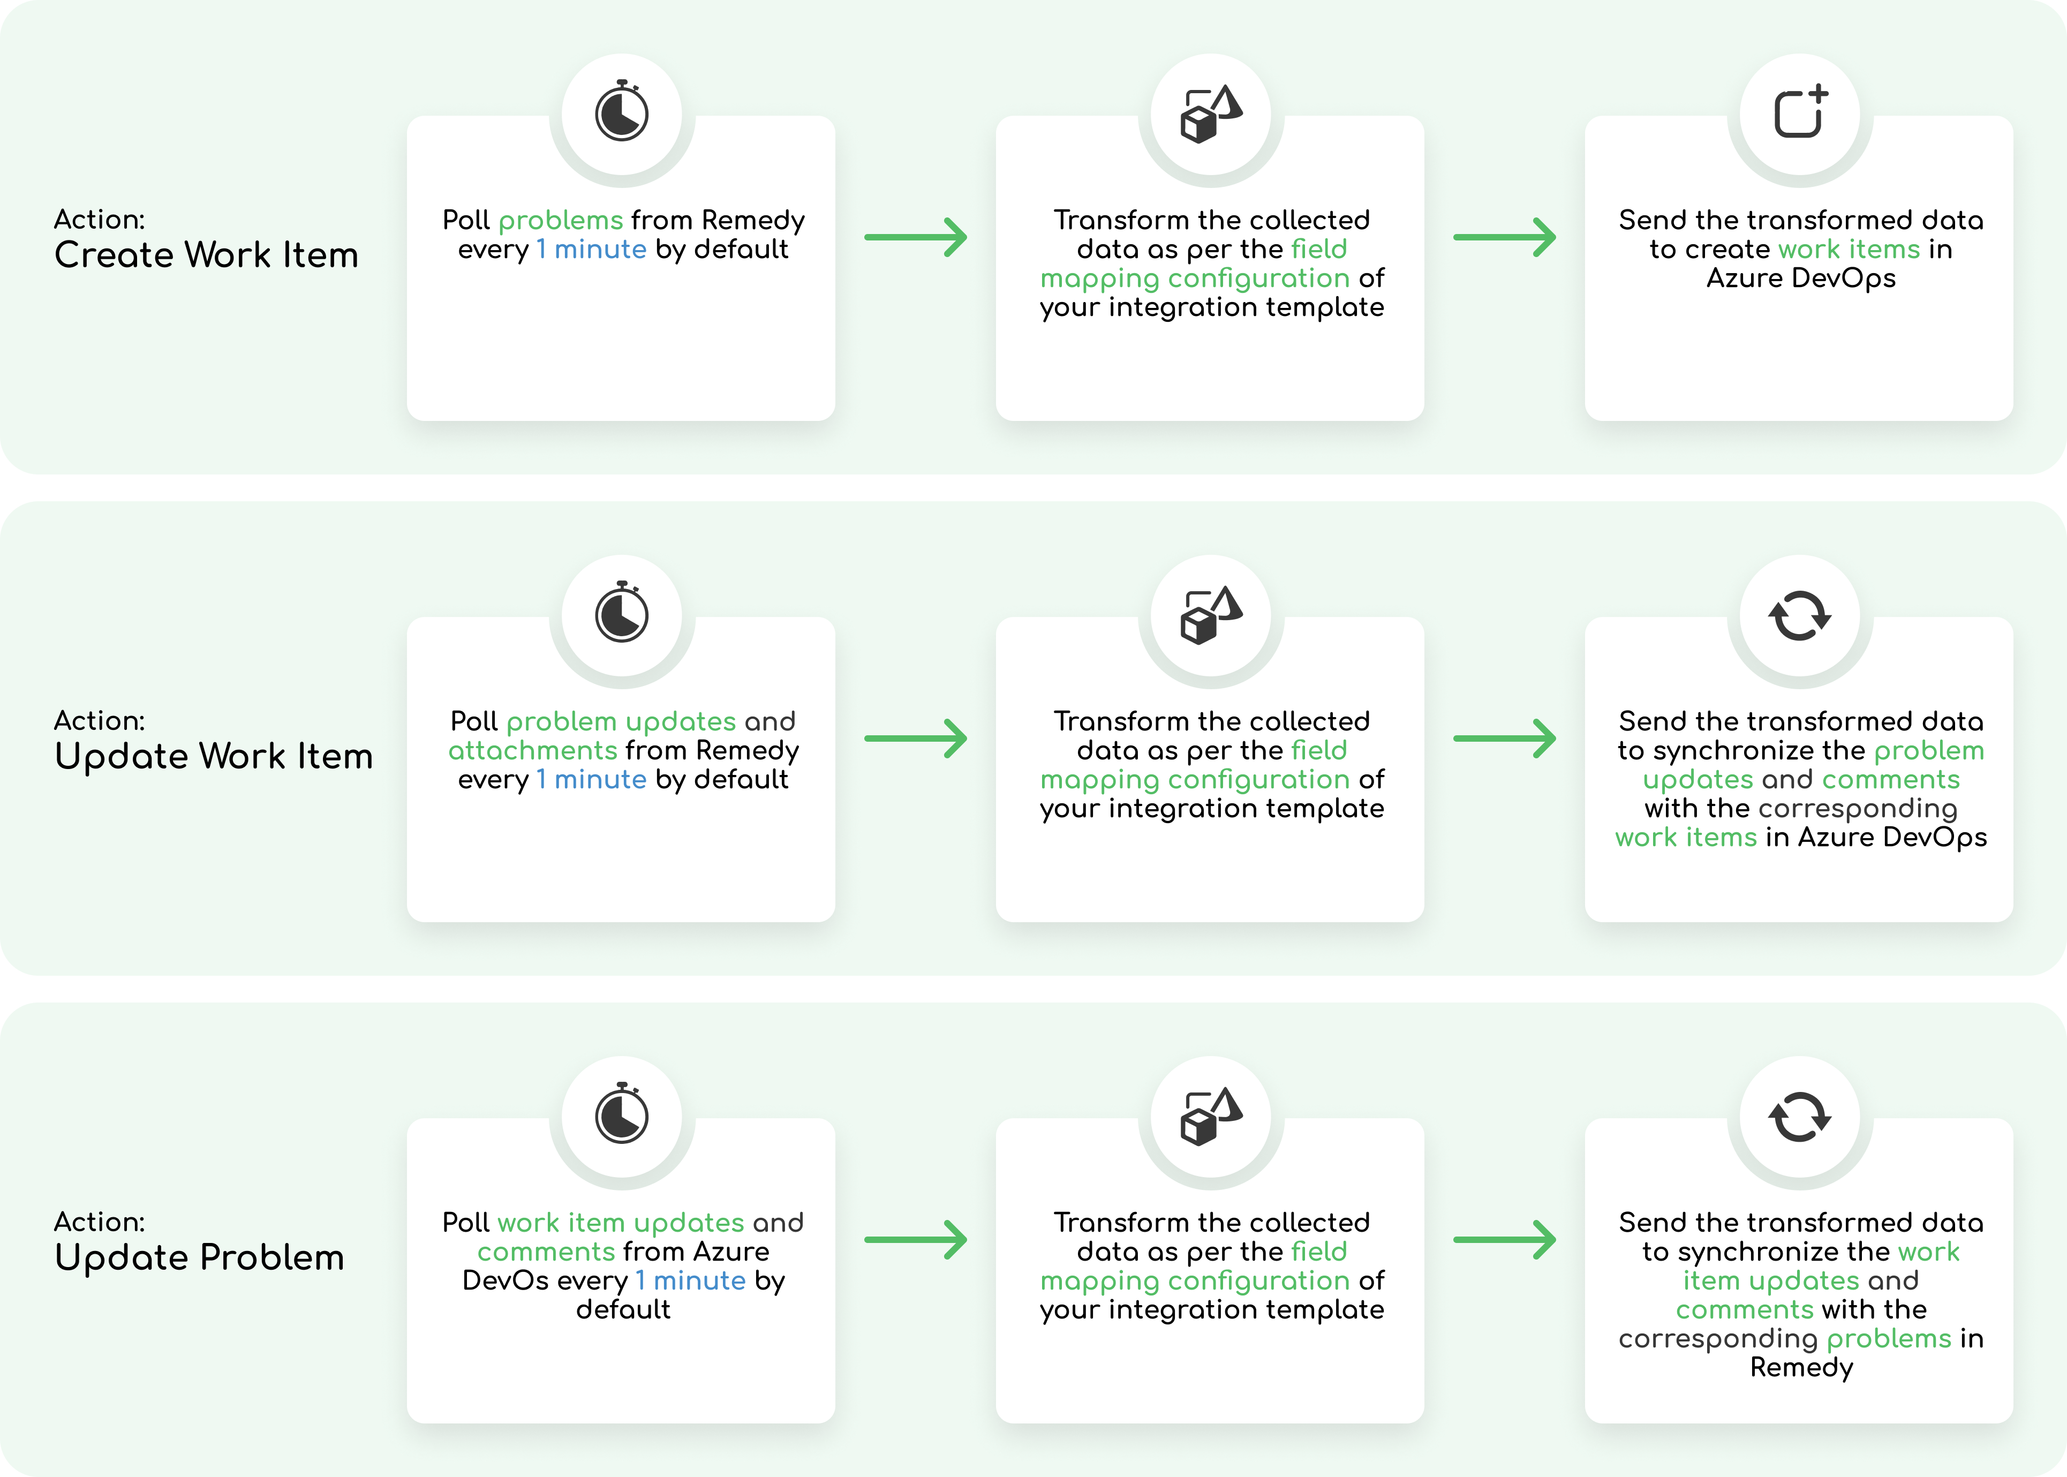2067x1477 pixels.
Task: Click the first green arrow in Update Problem row
Action: pos(916,1240)
